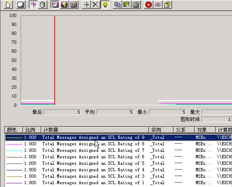Switch to the View Report display
The width and height of the screenshot is (232, 187).
(74, 4)
